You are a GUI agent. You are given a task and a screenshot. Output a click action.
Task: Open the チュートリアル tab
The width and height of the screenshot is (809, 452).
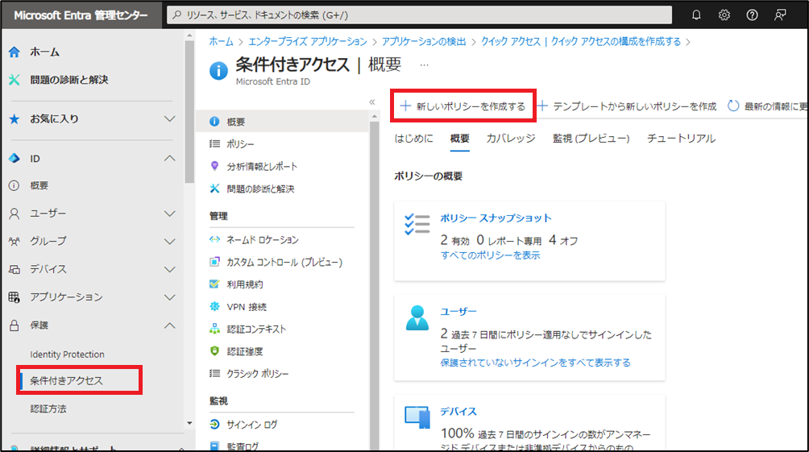click(x=681, y=139)
